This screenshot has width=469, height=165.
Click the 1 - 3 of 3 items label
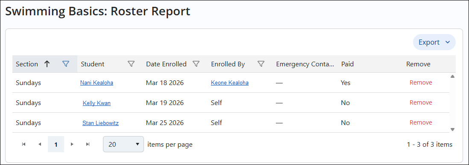[430, 145]
